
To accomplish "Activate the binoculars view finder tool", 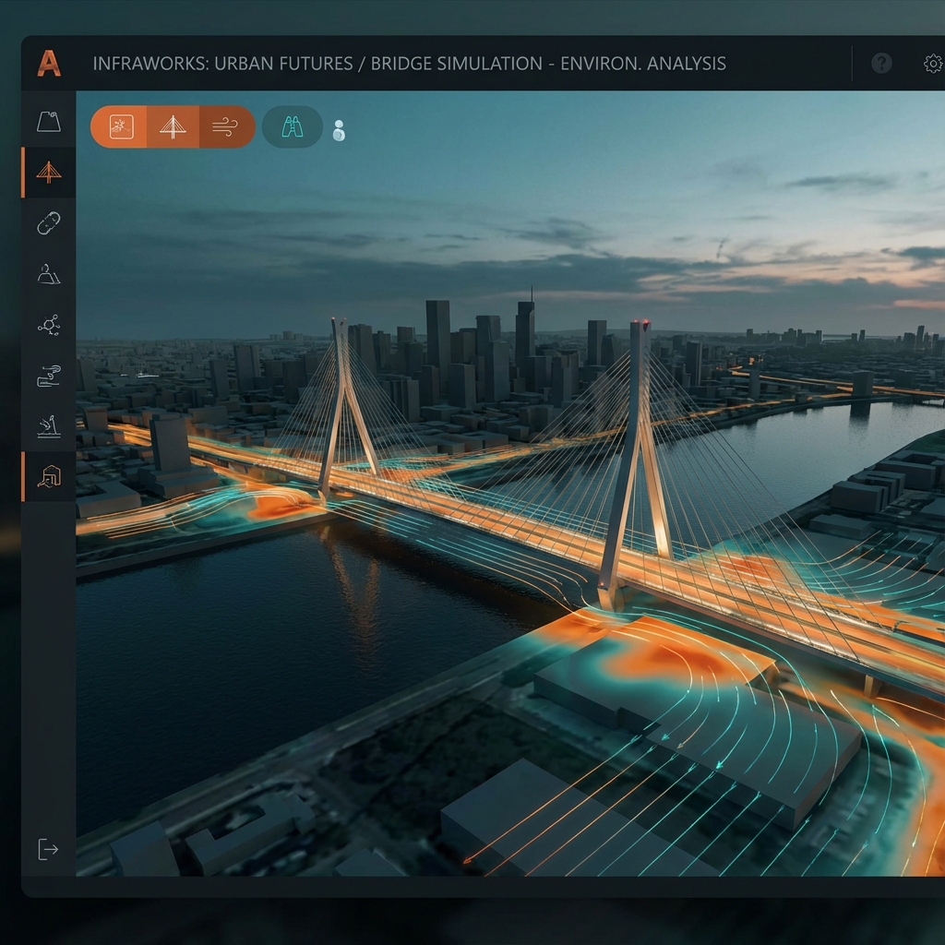I will click(x=292, y=127).
